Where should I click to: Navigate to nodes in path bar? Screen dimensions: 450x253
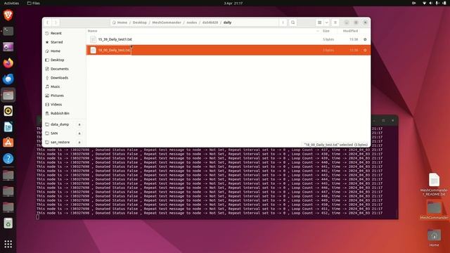192,22
